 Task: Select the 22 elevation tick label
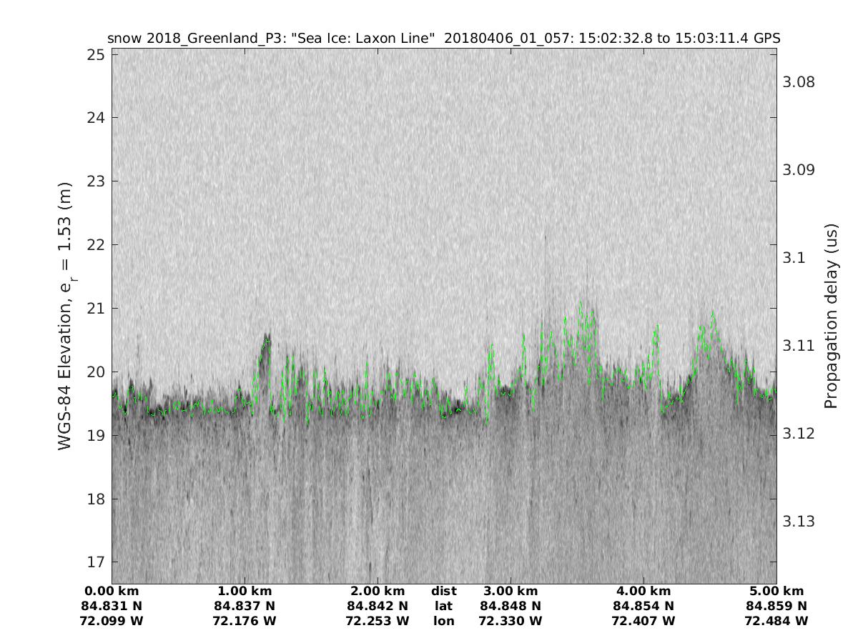click(96, 245)
